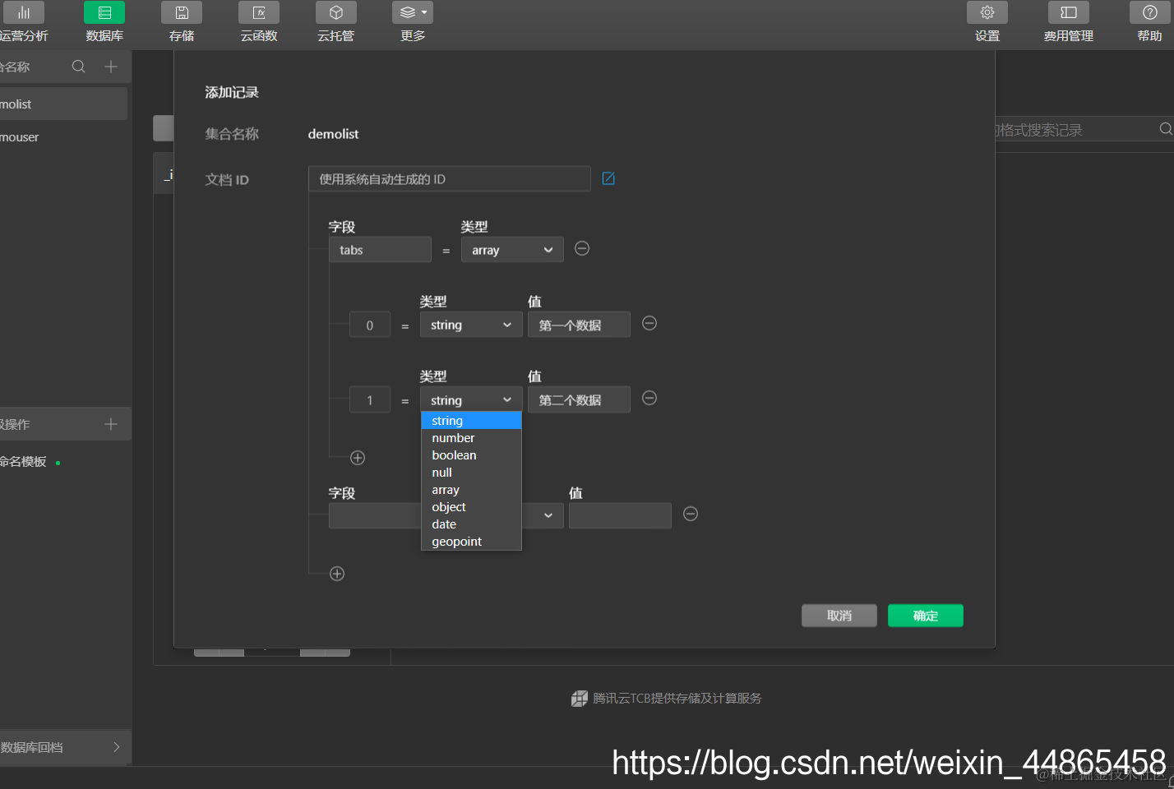Screen dimensions: 1174x789
Task: Remove the empty field row minus icon
Action: tap(691, 514)
